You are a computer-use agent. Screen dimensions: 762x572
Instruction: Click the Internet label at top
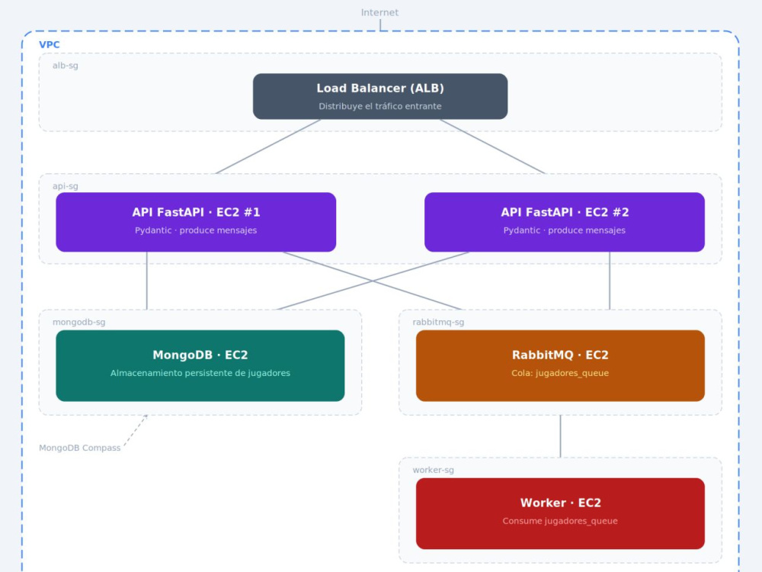[379, 13]
